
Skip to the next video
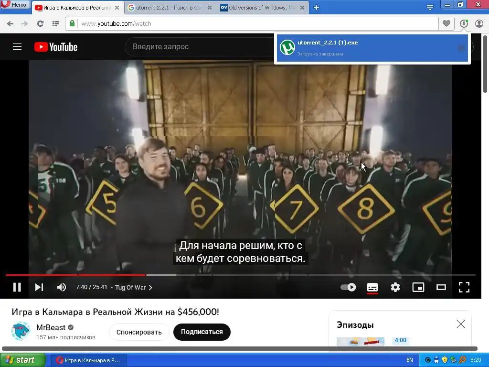(x=39, y=287)
